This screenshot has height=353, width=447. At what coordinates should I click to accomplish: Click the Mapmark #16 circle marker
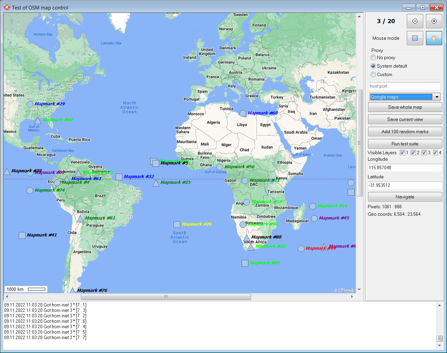tap(313, 206)
